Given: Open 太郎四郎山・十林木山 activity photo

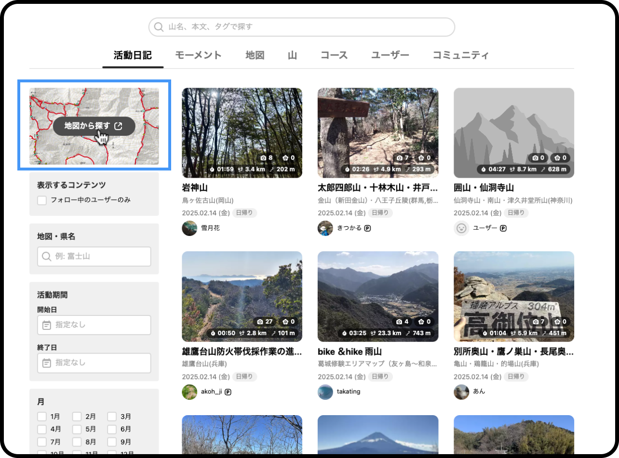Looking at the screenshot, I should 378,133.
